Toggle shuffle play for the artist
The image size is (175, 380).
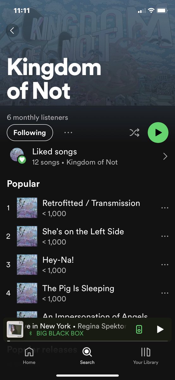pos(134,133)
